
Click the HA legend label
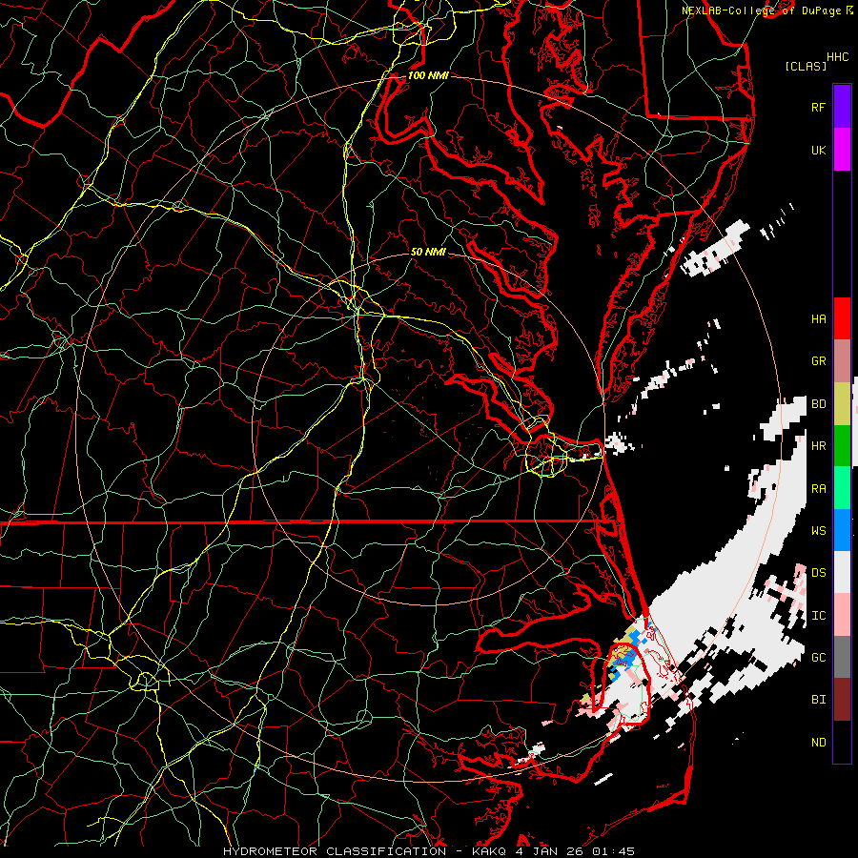point(818,319)
